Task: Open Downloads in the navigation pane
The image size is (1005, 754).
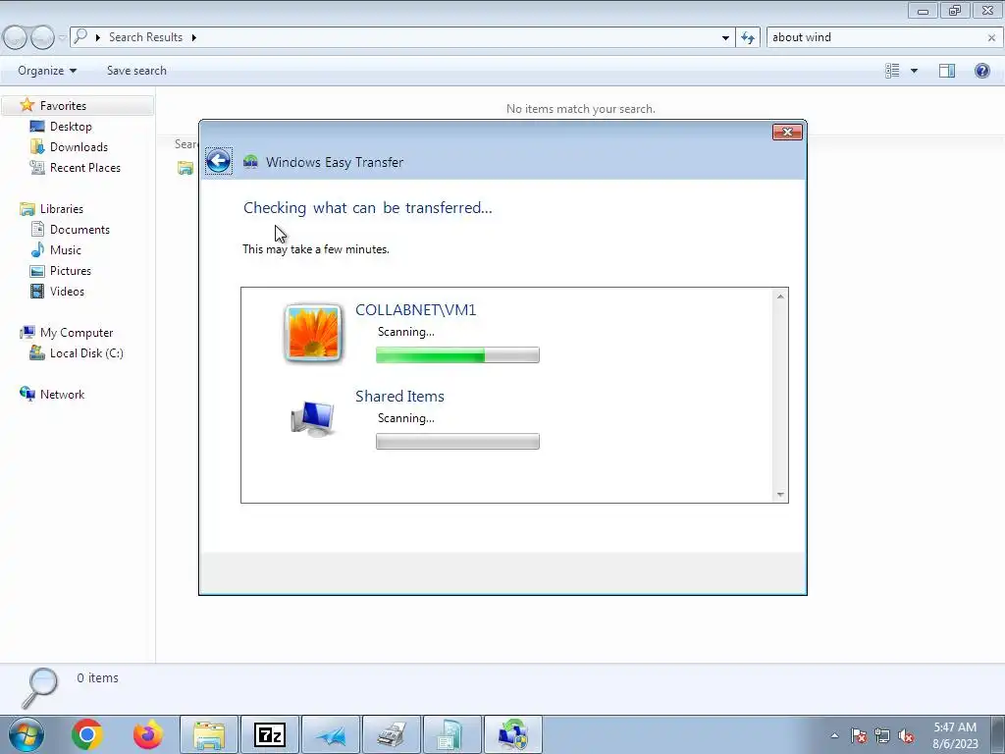Action: (79, 147)
